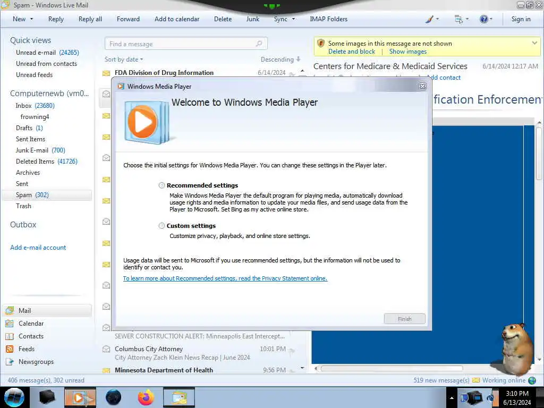Open the New dropdown arrow in Mail toolbar
This screenshot has width=544, height=408.
pyautogui.click(x=31, y=19)
